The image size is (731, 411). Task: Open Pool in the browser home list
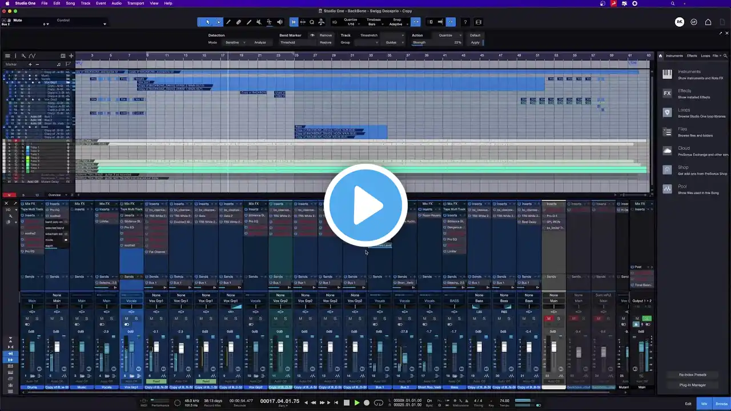tap(693, 189)
